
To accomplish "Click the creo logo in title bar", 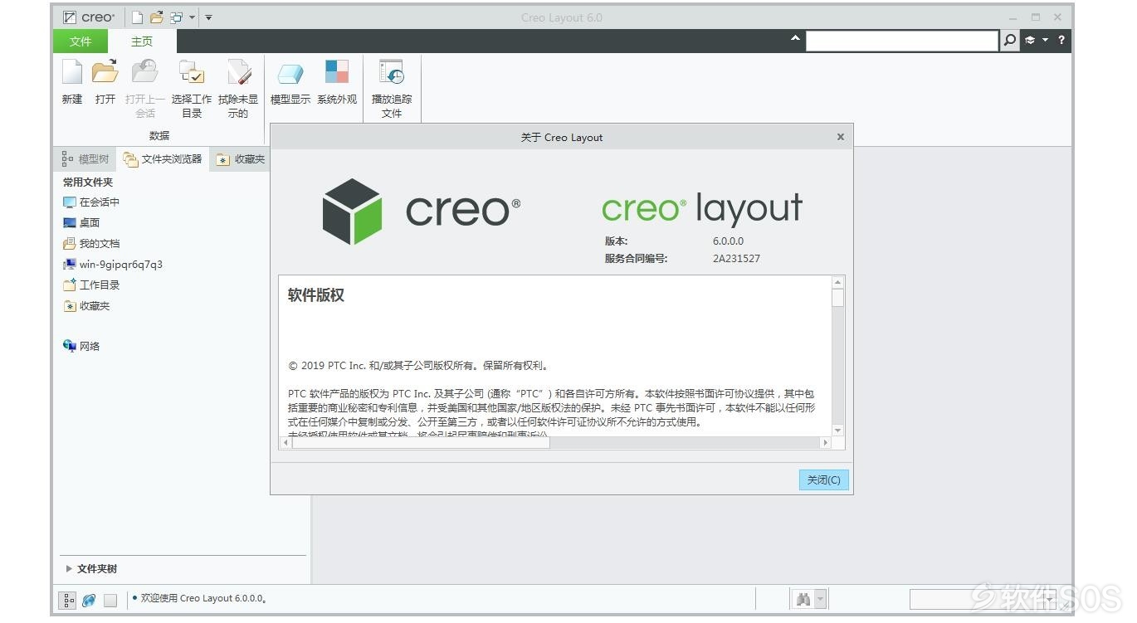I will tap(90, 17).
